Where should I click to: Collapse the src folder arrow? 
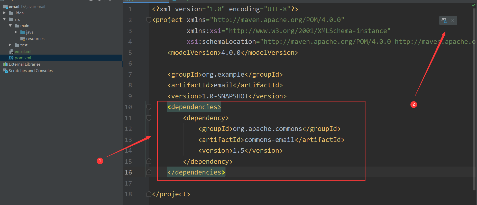(4, 19)
